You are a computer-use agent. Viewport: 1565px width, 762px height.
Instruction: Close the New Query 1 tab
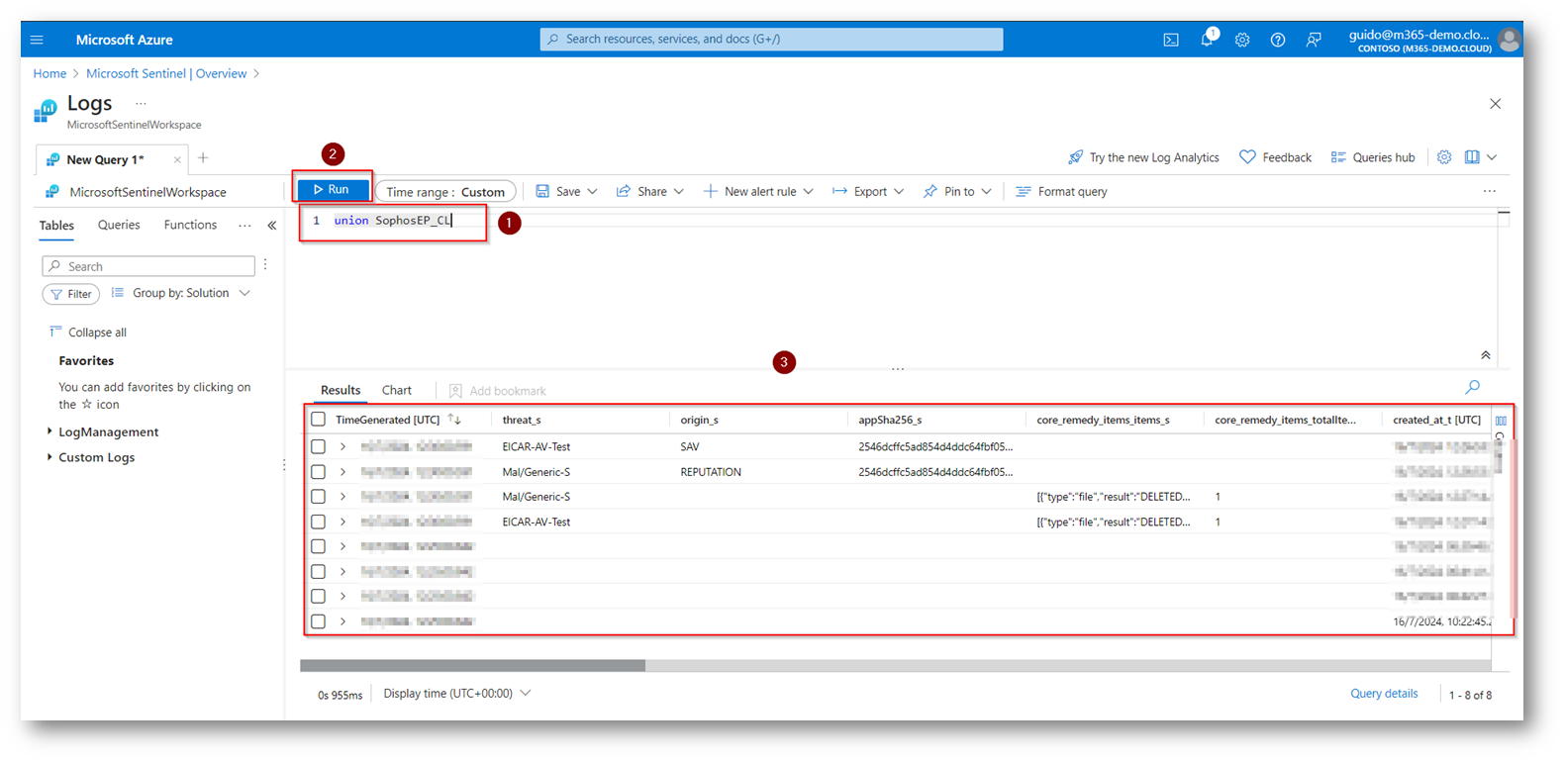click(177, 159)
